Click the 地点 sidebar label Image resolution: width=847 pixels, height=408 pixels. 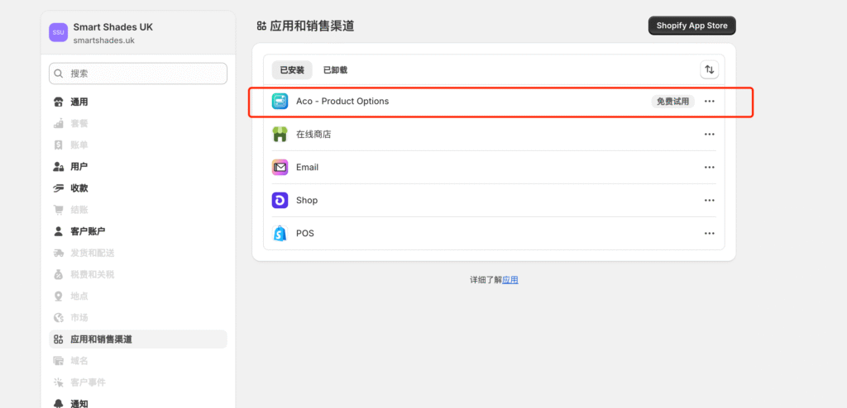pos(79,297)
